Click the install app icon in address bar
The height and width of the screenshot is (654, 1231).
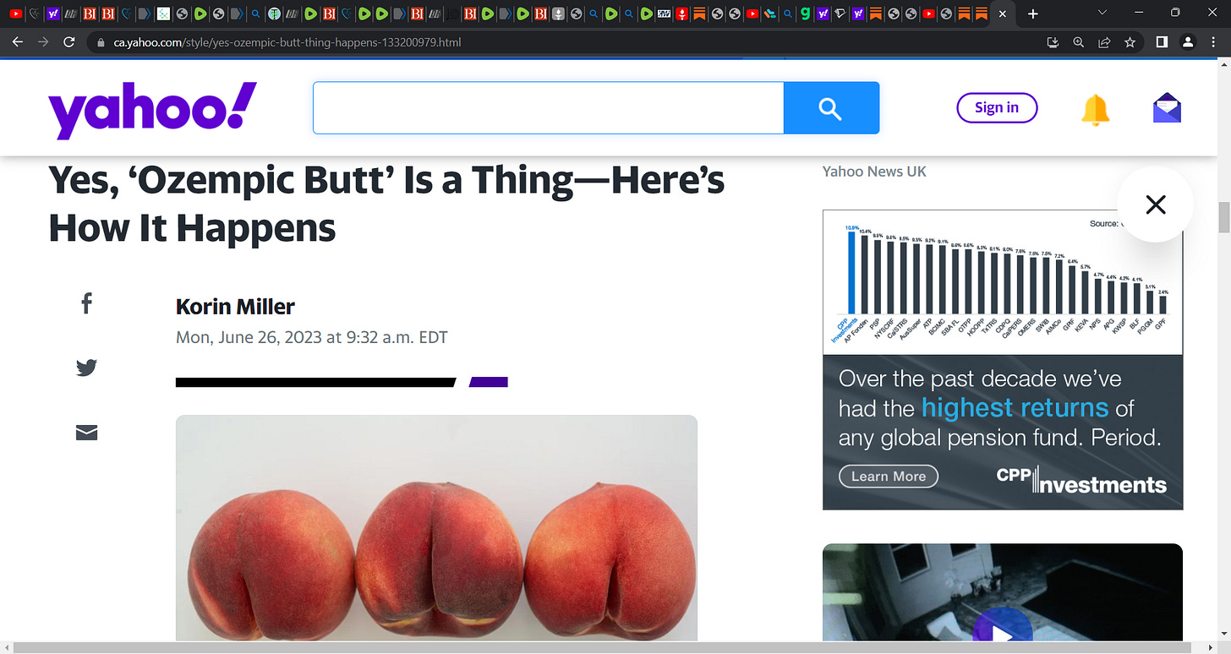click(1053, 41)
